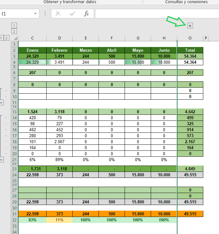
Task: Select column P header
Action: (206, 38)
